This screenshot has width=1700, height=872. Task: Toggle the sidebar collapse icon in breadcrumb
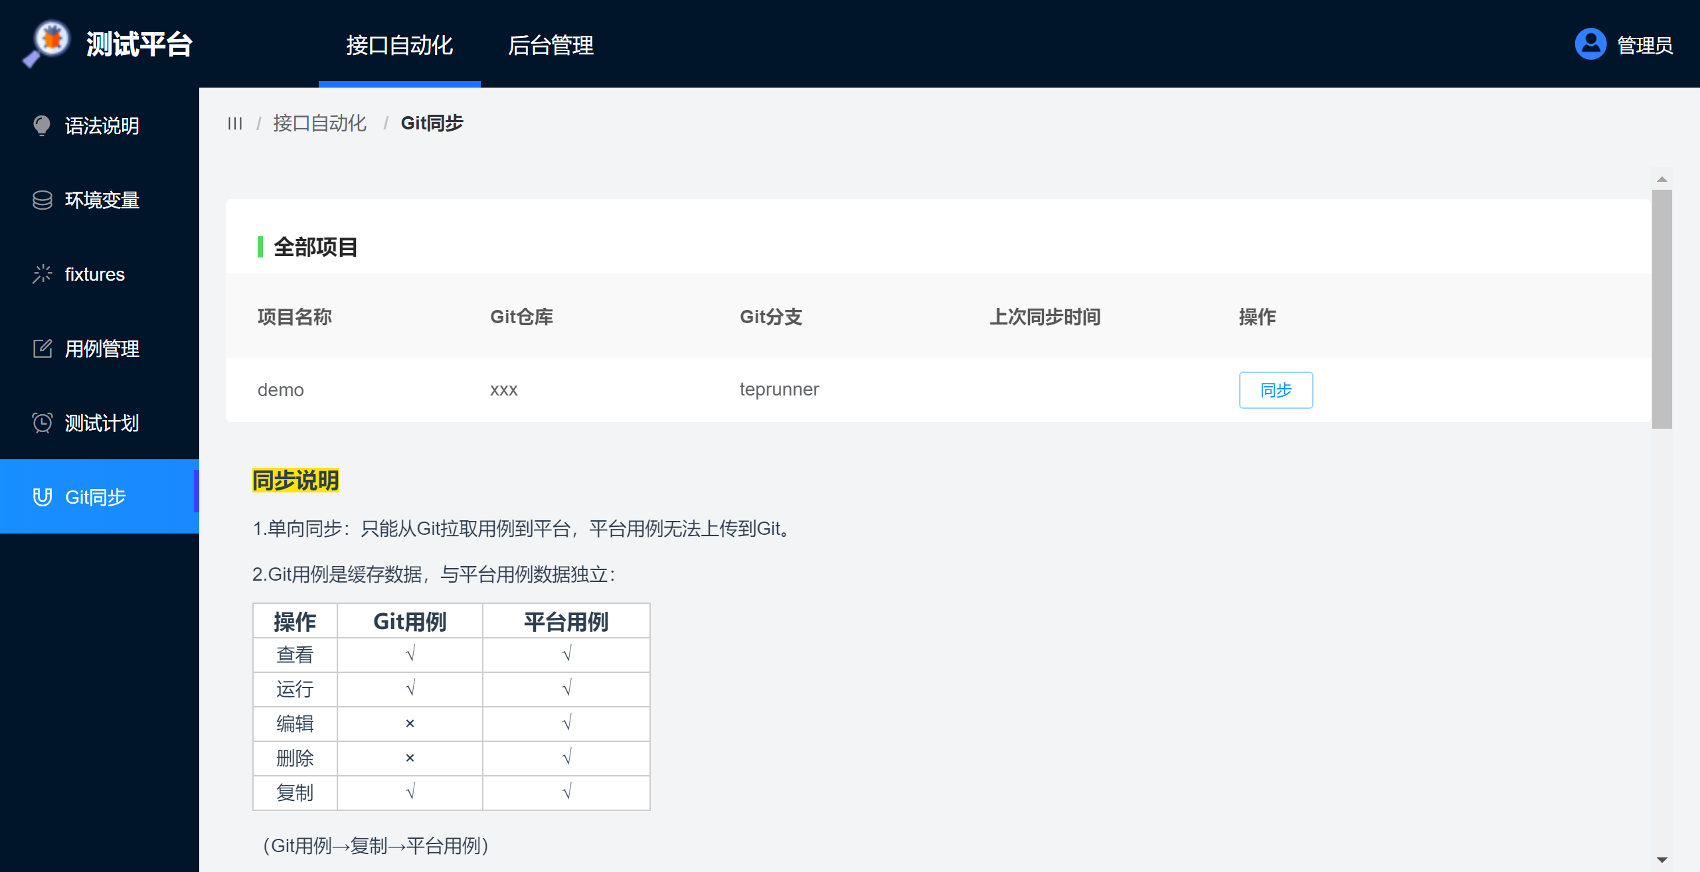234,123
